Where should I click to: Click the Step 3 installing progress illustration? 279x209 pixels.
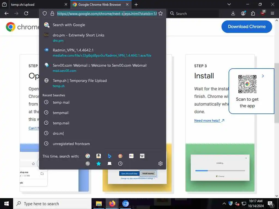point(220,168)
